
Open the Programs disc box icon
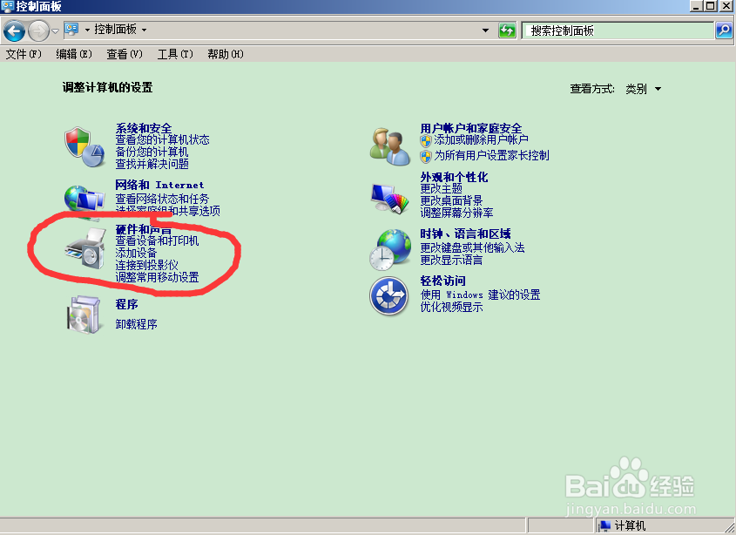(x=84, y=315)
